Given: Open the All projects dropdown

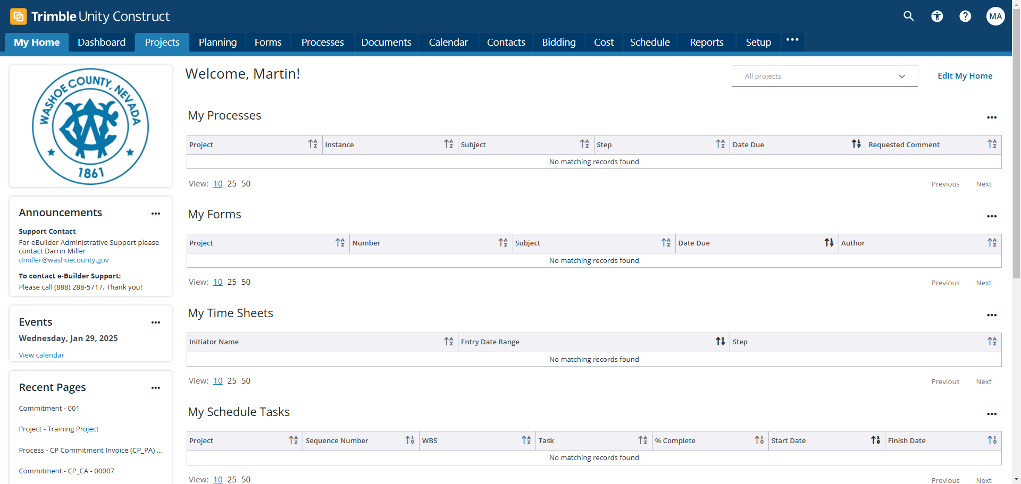Looking at the screenshot, I should [825, 76].
